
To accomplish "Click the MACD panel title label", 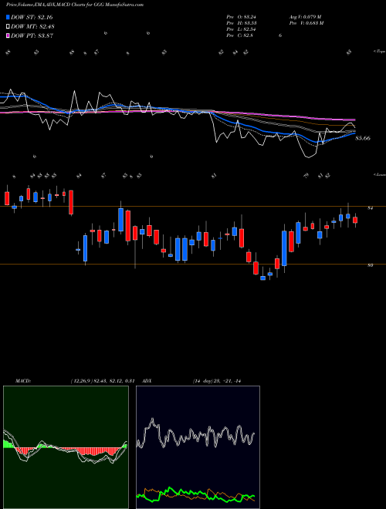I will pyautogui.click(x=22, y=381).
